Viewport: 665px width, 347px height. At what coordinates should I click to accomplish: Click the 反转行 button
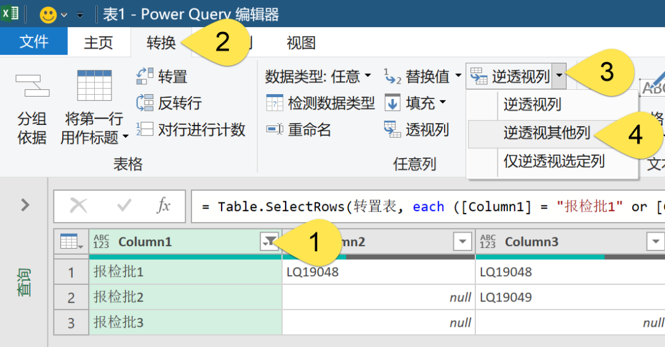169,103
